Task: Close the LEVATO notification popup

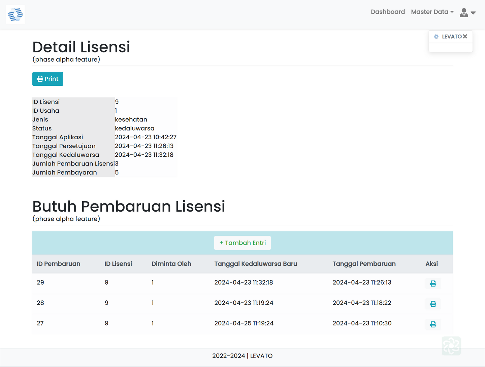Action: click(465, 36)
